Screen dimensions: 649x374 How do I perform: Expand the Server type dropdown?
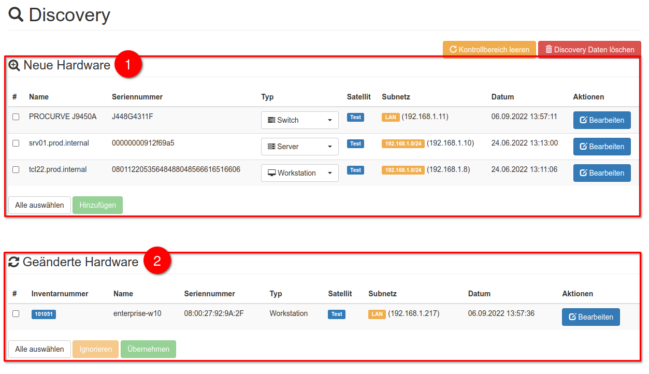coord(299,147)
